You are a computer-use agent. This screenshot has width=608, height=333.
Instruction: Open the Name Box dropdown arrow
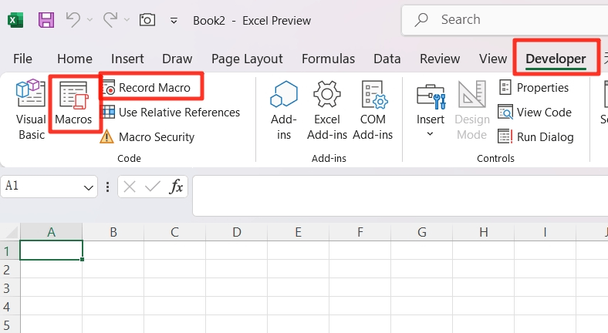coord(89,187)
